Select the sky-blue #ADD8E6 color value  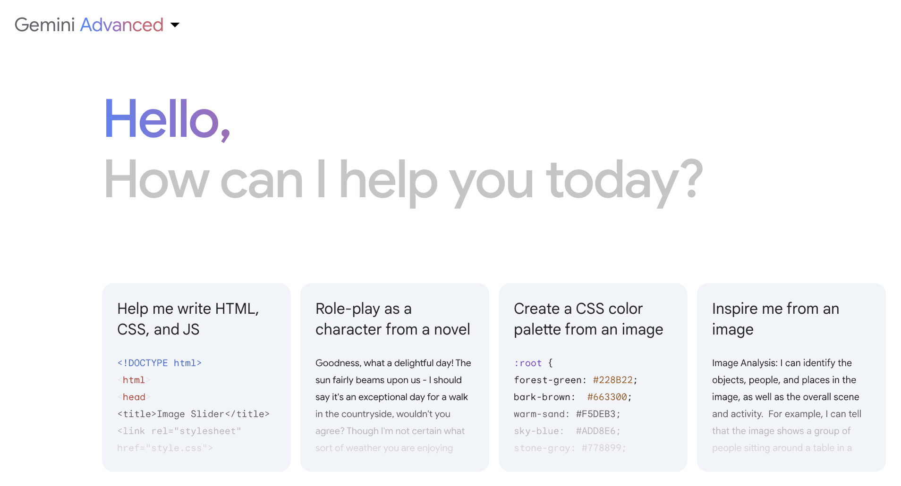(596, 431)
